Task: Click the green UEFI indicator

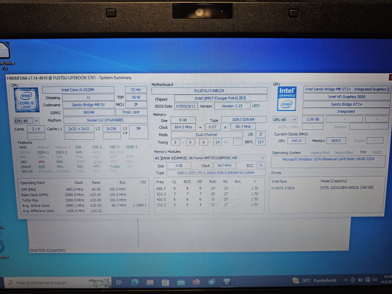Action: point(256,106)
